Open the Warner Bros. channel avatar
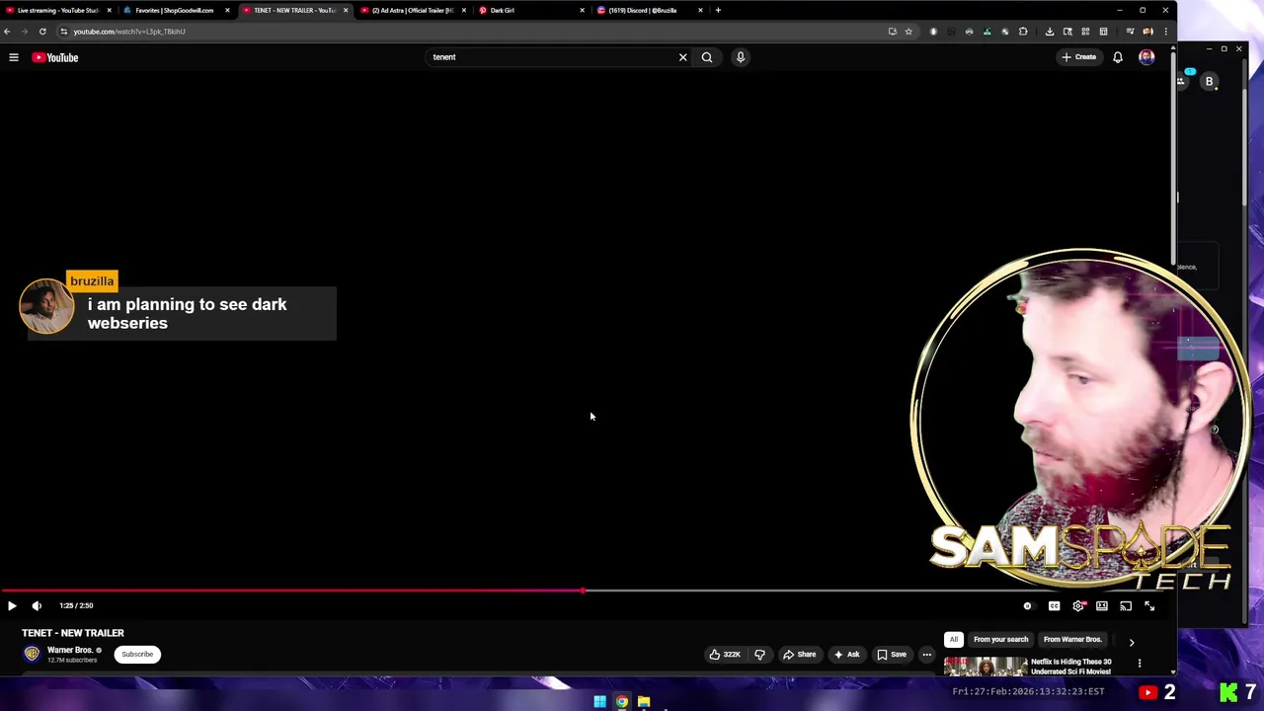This screenshot has width=1264, height=711. coord(32,654)
